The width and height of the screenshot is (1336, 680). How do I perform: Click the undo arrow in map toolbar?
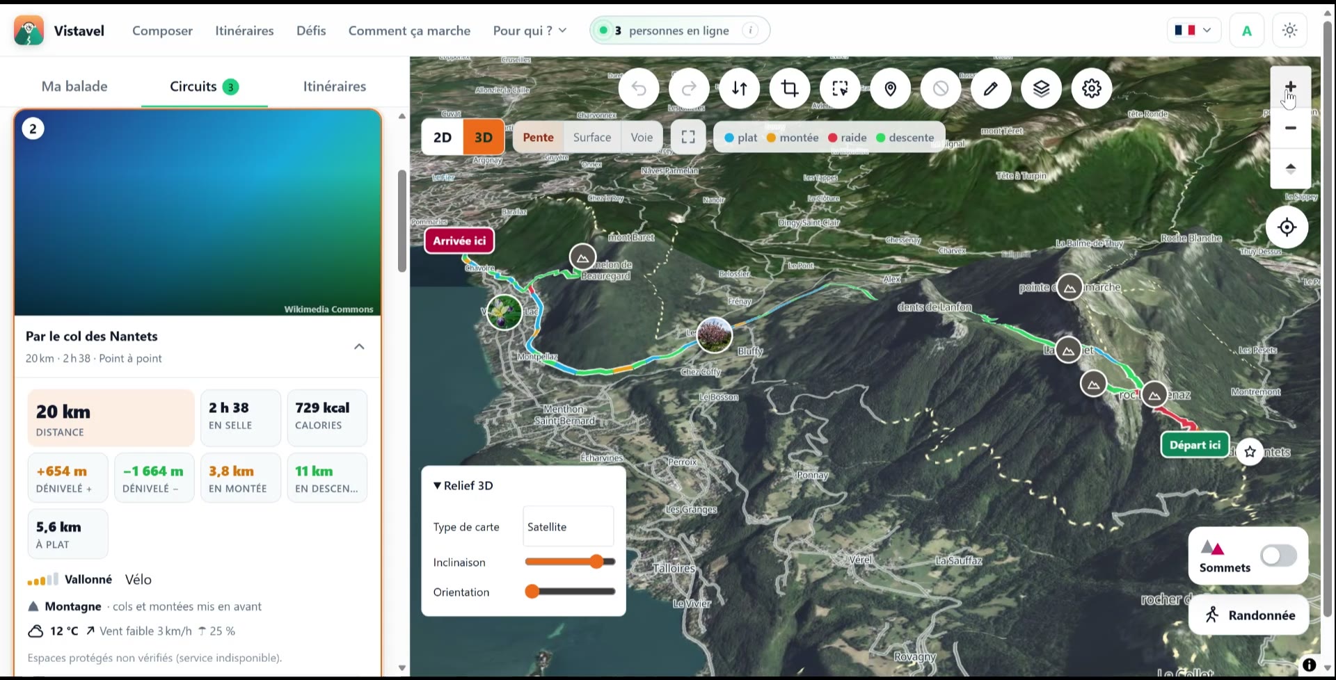pos(639,88)
